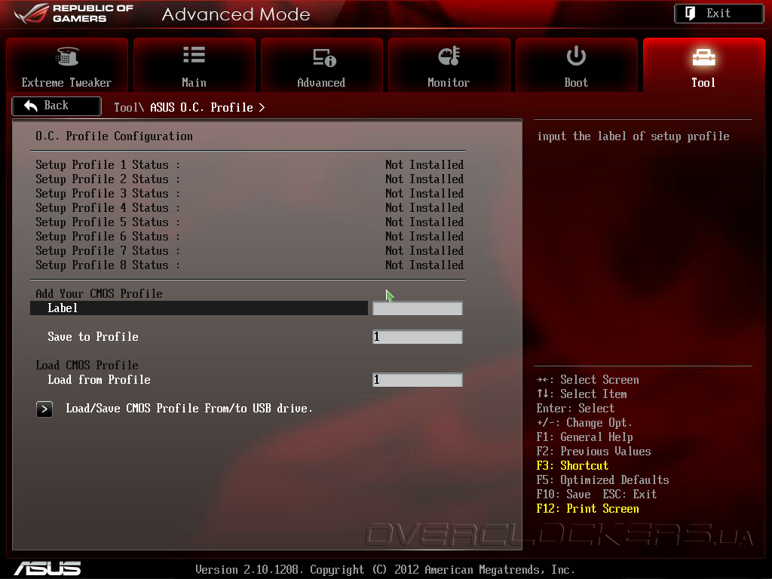Click the Add Your CMOS Profile heading
Image resolution: width=772 pixels, height=579 pixels.
[x=99, y=294]
